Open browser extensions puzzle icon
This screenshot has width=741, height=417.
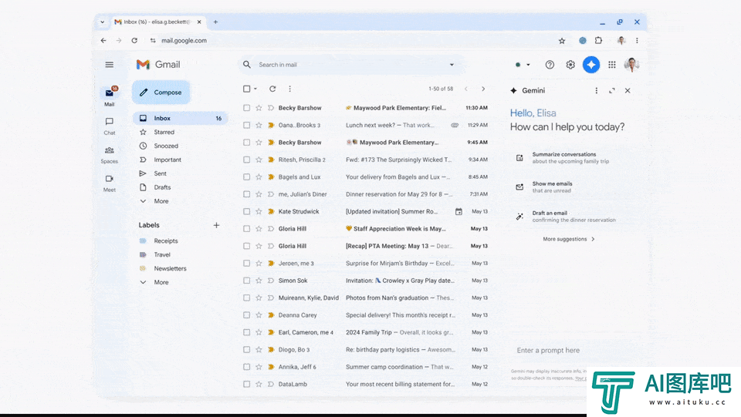[599, 41]
